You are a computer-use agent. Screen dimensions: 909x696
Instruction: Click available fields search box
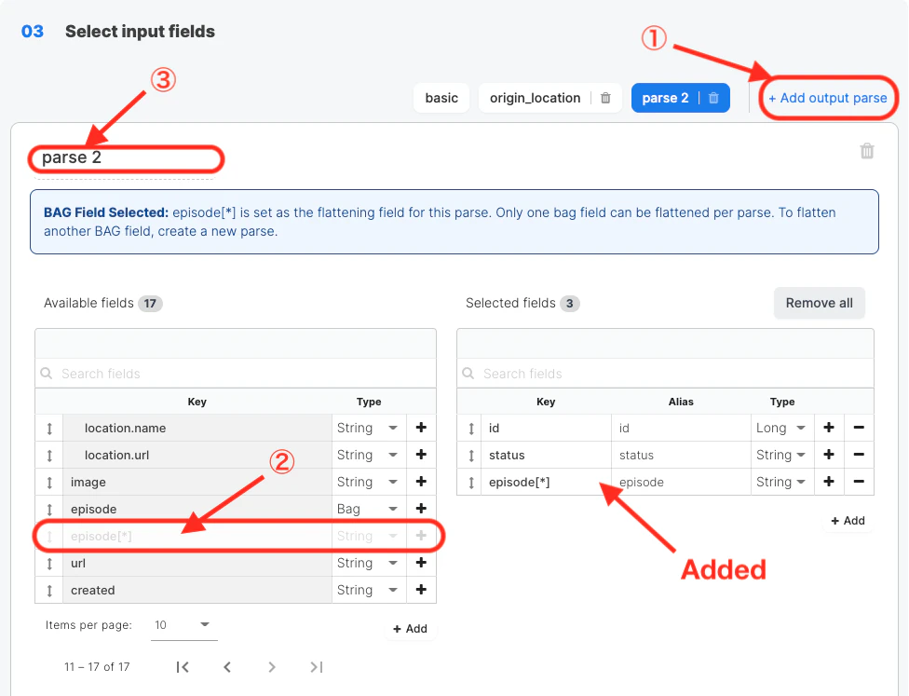coord(236,374)
